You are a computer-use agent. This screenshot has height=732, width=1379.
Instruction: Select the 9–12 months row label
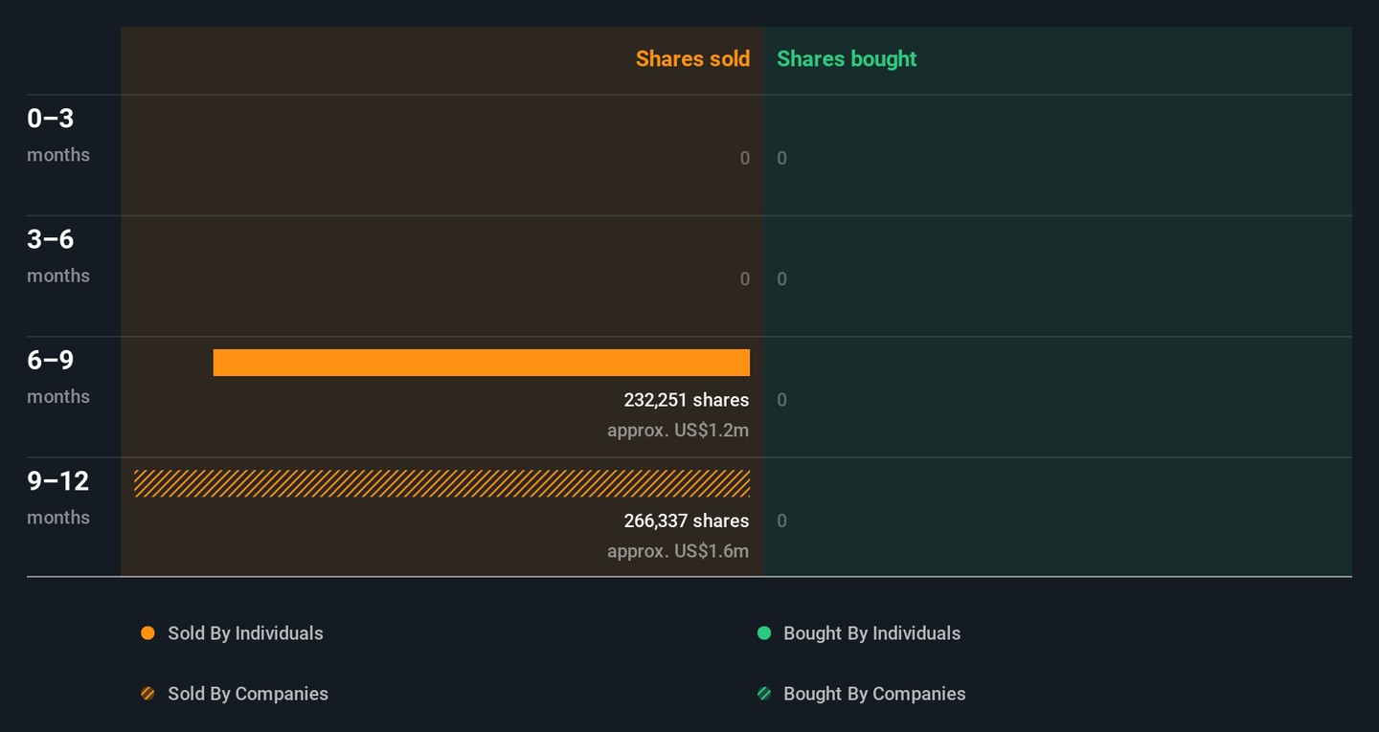[x=57, y=497]
